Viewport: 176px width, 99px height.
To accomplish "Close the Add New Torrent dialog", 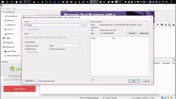I will point(151,17).
